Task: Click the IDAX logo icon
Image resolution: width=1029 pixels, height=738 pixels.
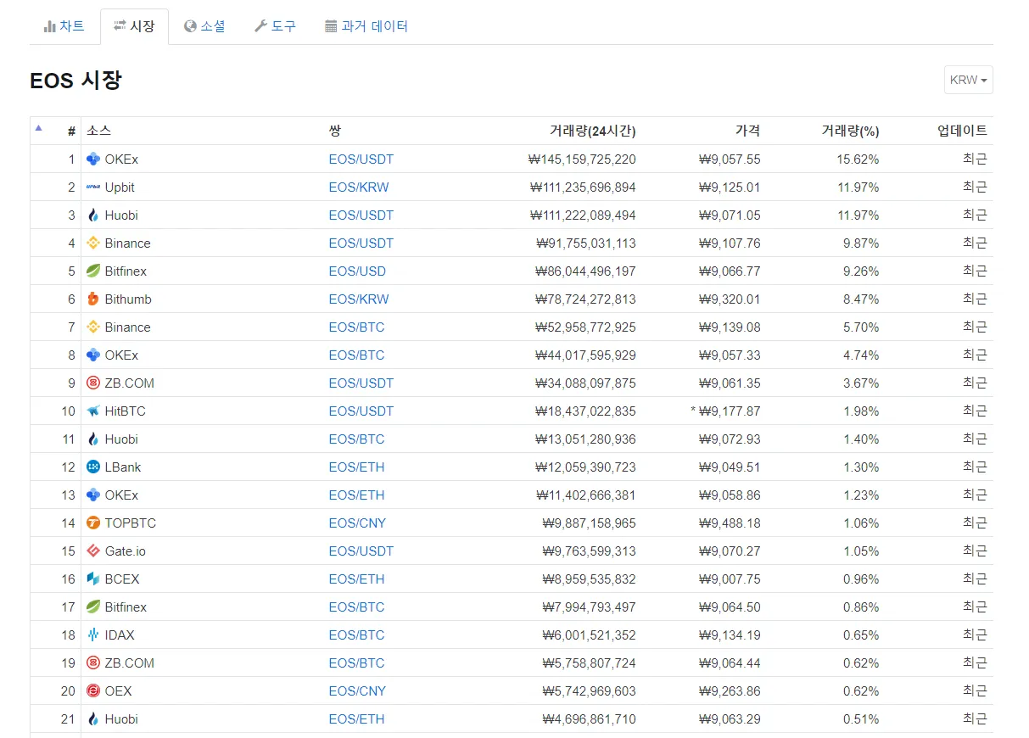Action: (93, 635)
